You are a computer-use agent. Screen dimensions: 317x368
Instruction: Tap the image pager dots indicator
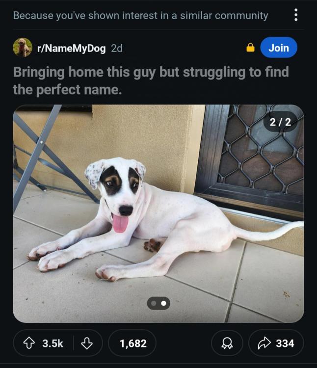158,304
